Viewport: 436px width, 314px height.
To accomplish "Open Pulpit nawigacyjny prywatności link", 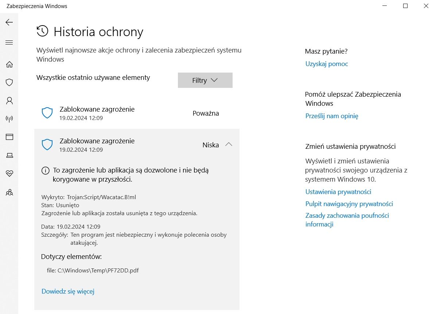I will 349,204.
